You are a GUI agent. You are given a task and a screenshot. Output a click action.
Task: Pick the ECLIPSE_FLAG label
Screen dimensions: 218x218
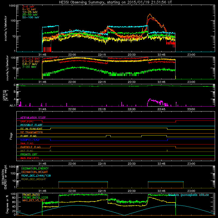[x=30, y=140]
